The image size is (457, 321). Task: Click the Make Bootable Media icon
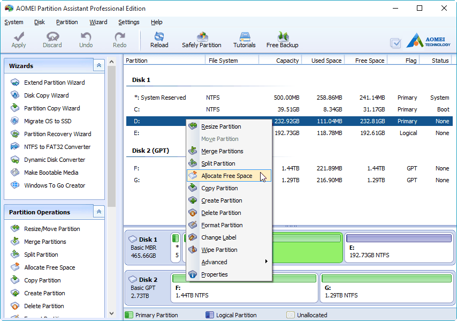coord(14,173)
